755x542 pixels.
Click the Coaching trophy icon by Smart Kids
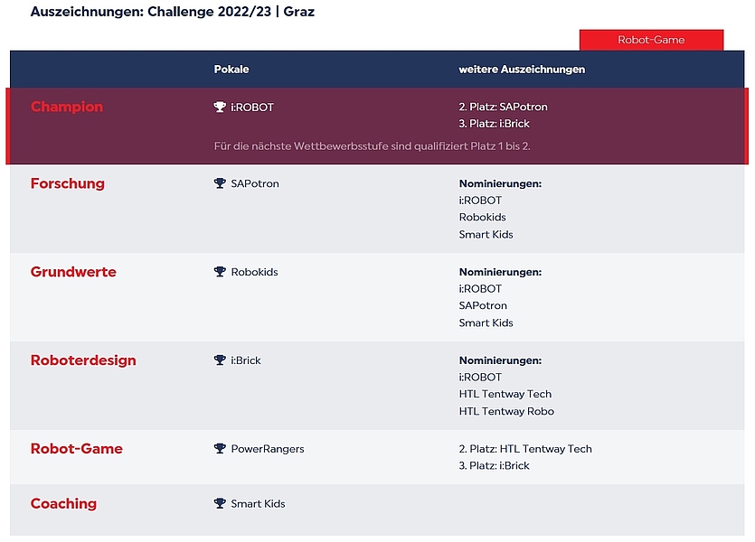(x=220, y=503)
